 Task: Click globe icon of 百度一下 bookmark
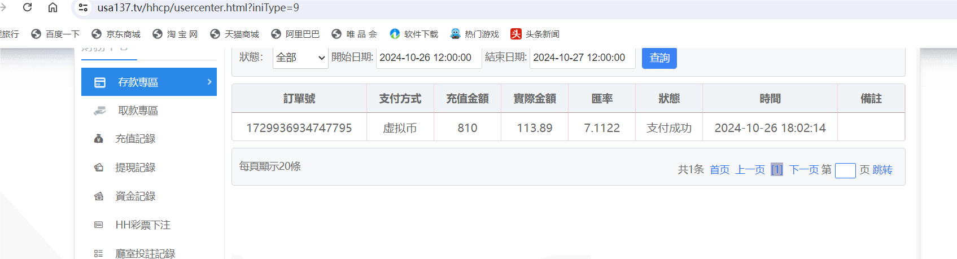(x=36, y=34)
